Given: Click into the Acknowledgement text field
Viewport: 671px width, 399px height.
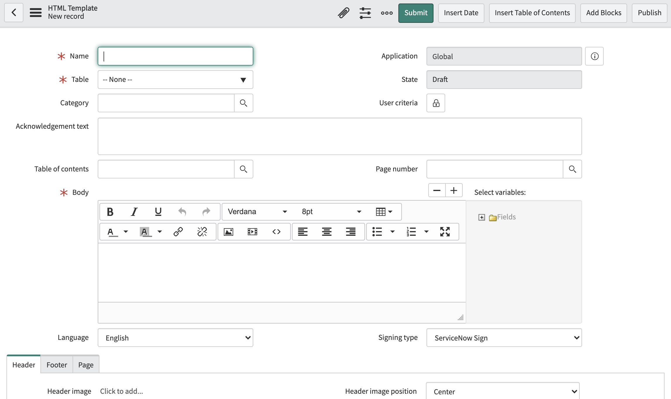Looking at the screenshot, I should [340, 136].
